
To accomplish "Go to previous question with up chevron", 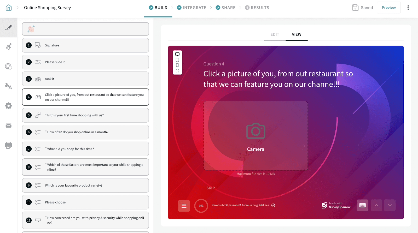I will [376, 205].
